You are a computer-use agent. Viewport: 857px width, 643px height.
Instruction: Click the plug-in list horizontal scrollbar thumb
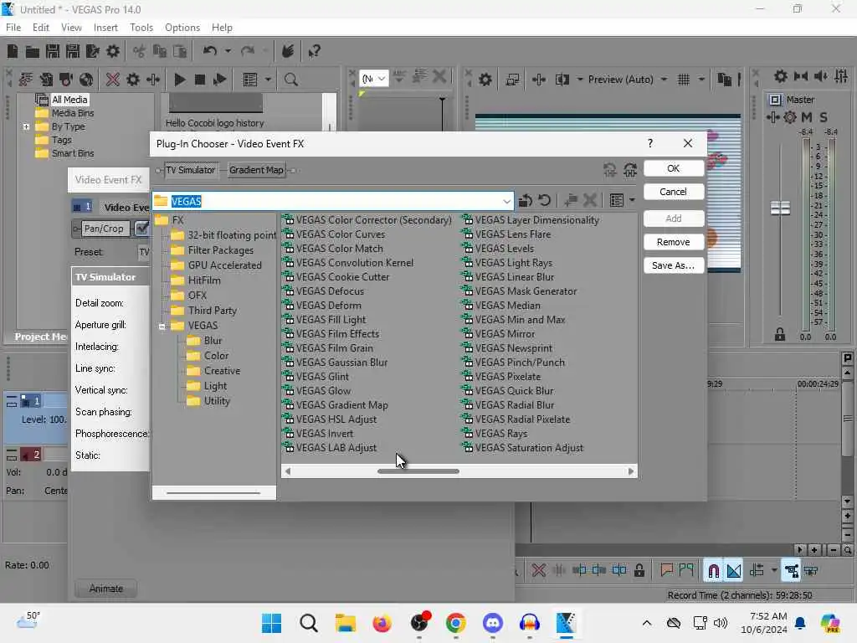click(418, 471)
